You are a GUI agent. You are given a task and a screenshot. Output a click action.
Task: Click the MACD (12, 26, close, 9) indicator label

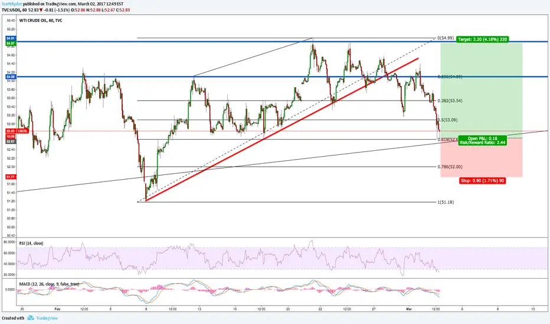(49, 284)
